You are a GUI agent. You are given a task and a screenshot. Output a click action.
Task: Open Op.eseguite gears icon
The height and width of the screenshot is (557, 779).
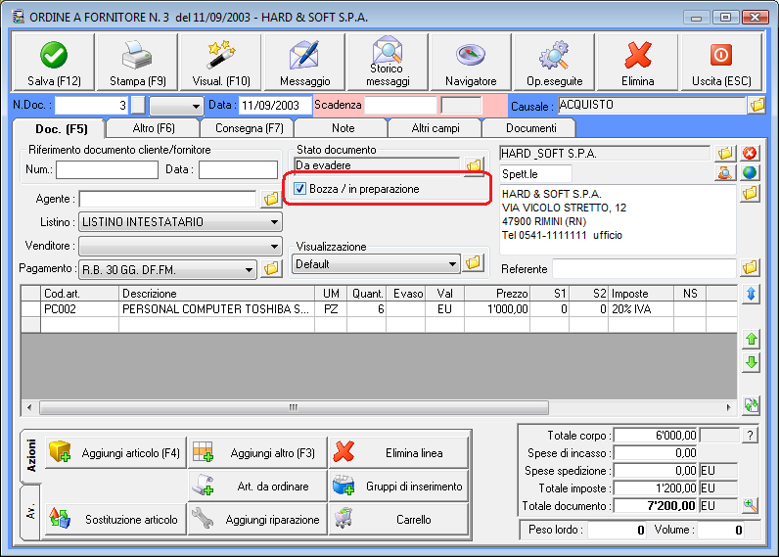[554, 55]
